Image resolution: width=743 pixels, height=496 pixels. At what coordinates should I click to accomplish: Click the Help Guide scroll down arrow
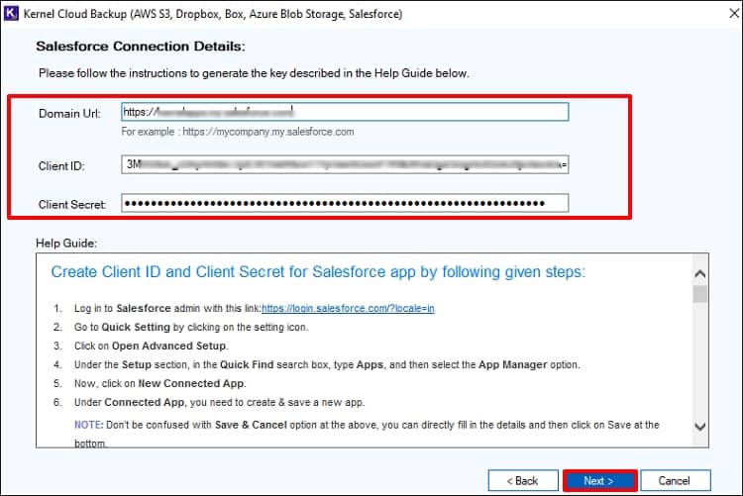(699, 427)
